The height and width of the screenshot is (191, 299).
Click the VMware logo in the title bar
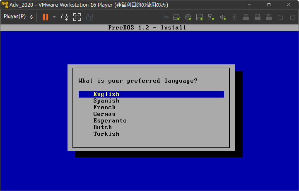tap(5, 5)
